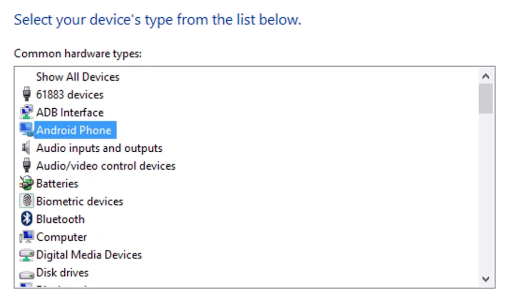Click the Digital Media Devices icon
This screenshot has width=506, height=296.
tap(26, 254)
